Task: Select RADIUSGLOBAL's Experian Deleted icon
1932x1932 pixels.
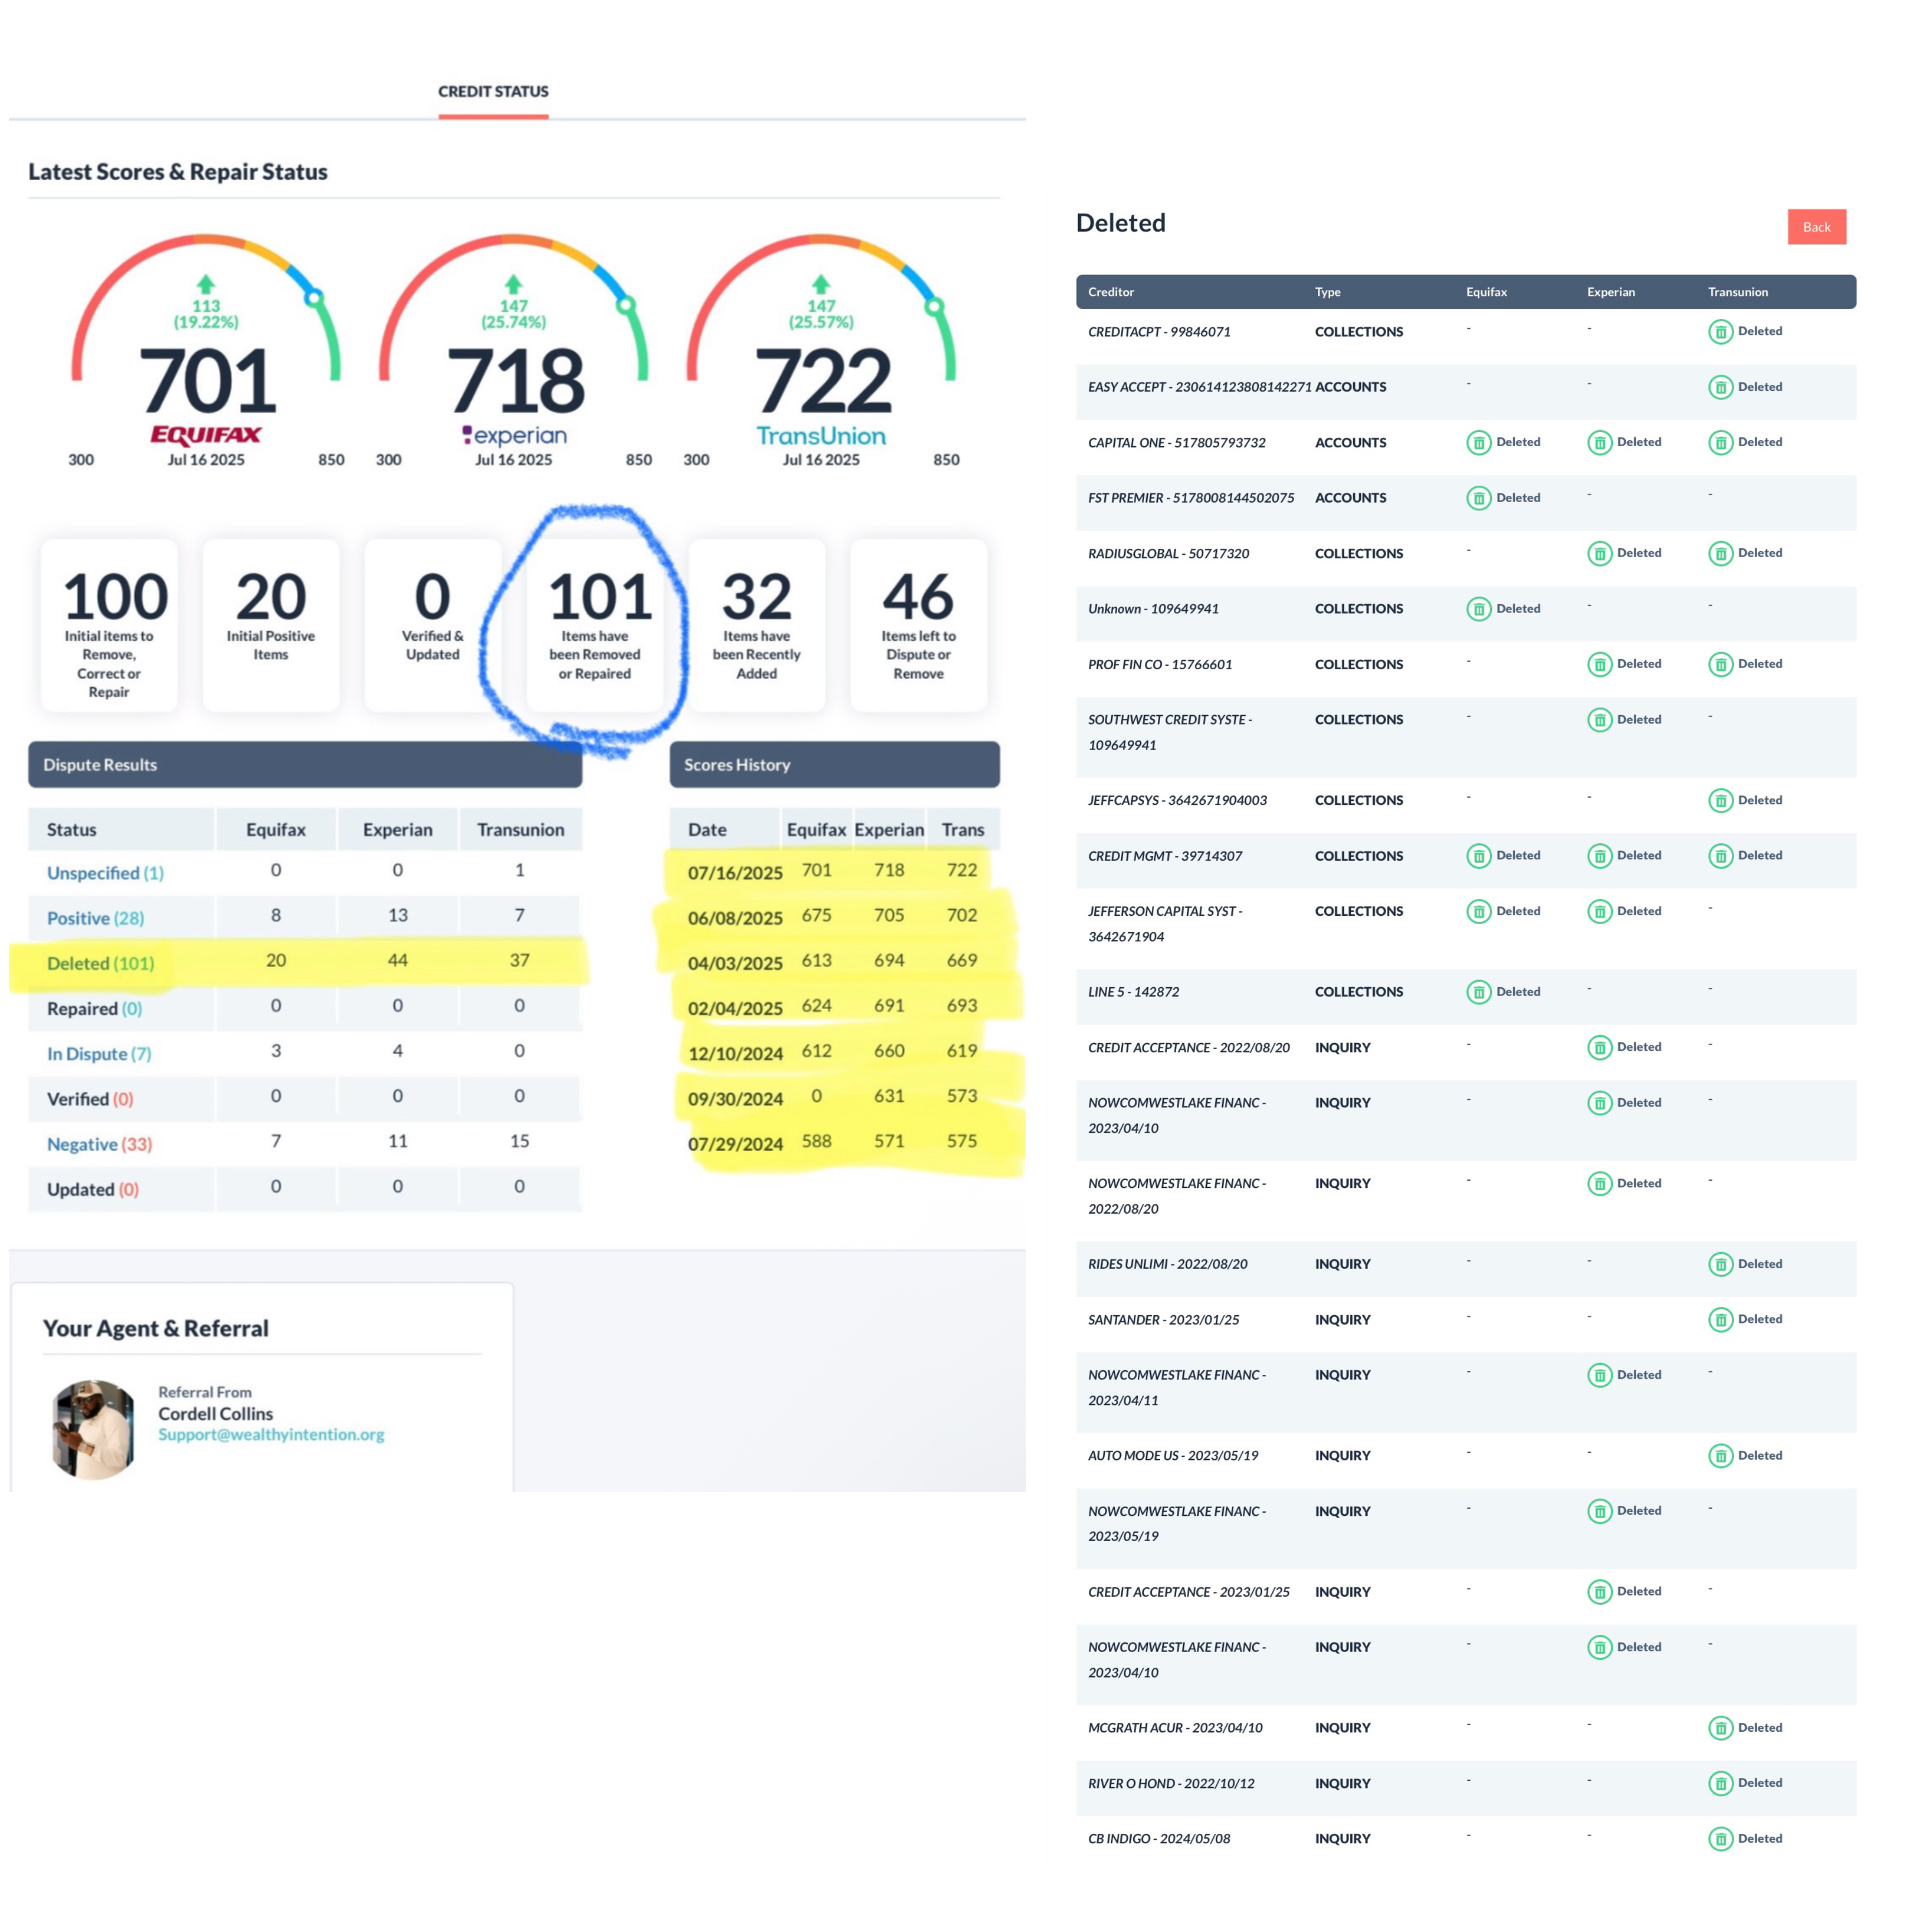Action: click(x=1601, y=553)
